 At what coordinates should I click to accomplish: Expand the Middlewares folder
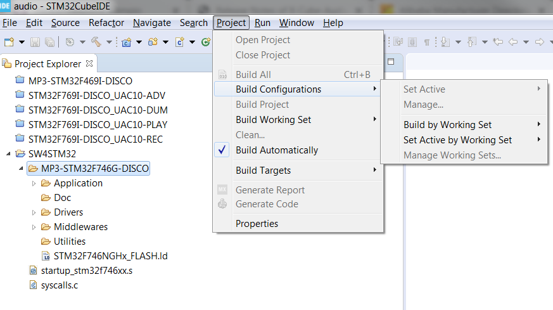coord(34,227)
